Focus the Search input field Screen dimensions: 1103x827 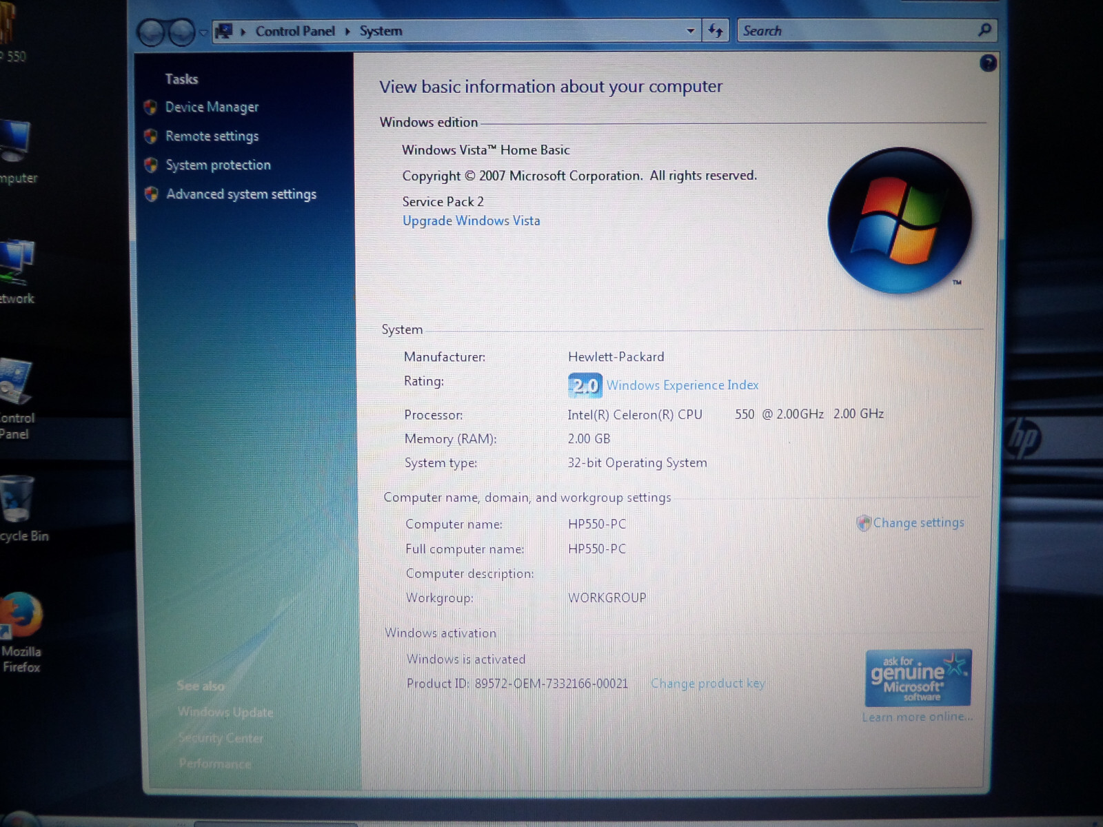pos(855,31)
